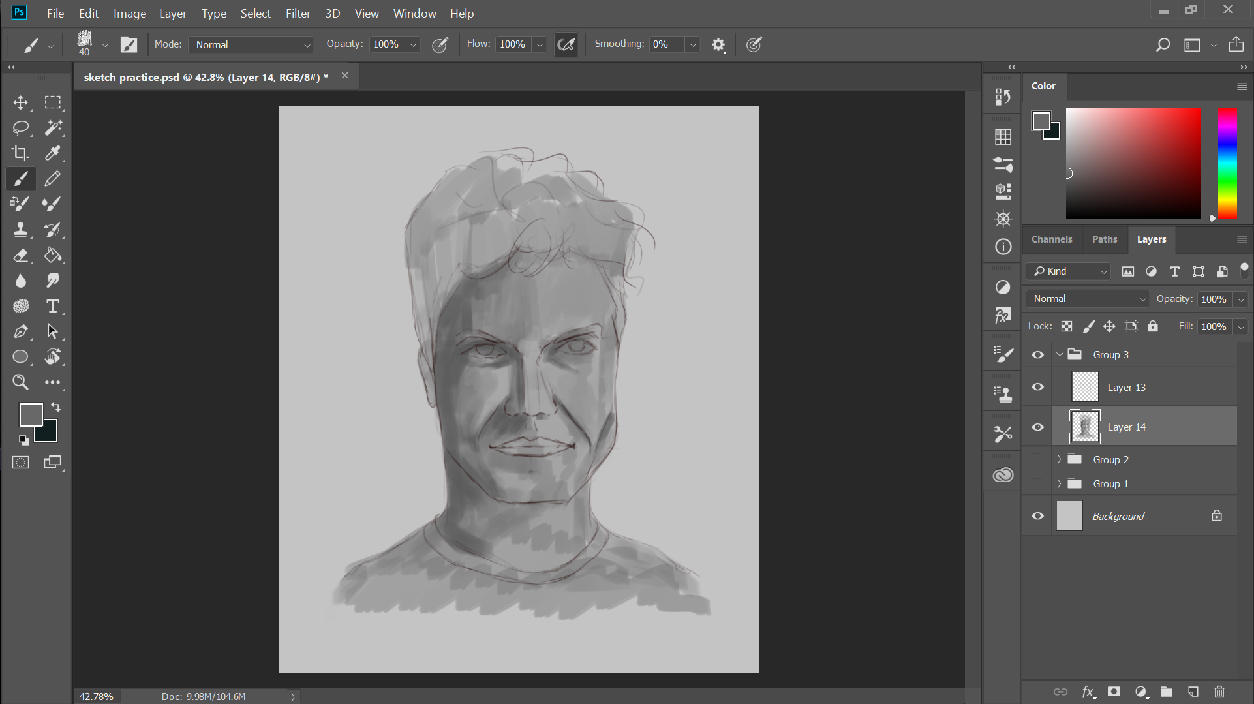This screenshot has width=1254, height=704.
Task: Pick the Eyedropper tool
Action: coord(52,153)
